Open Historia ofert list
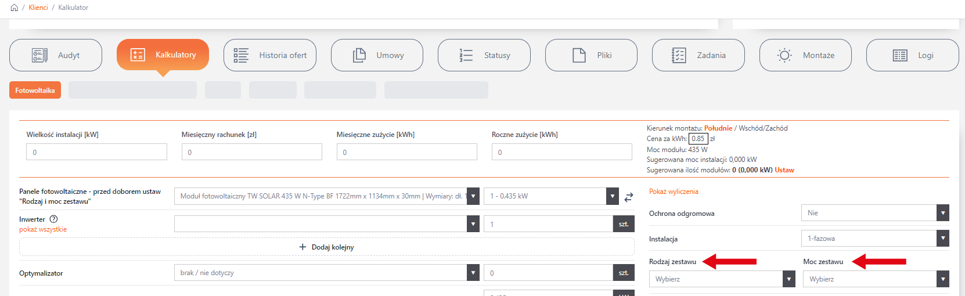965x296 pixels. [x=270, y=55]
